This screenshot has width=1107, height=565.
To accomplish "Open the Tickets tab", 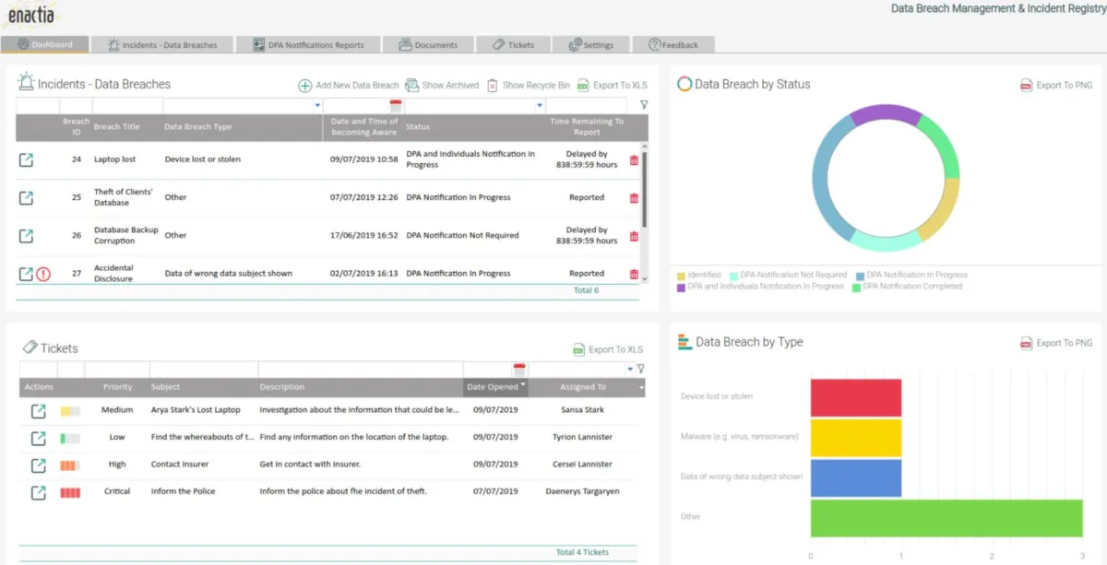I will (x=513, y=44).
